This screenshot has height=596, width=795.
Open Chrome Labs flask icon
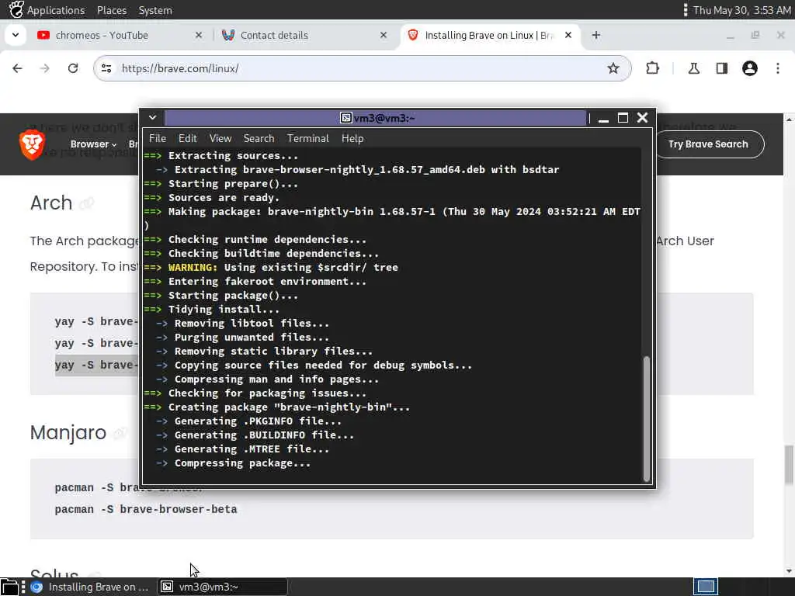pos(693,68)
